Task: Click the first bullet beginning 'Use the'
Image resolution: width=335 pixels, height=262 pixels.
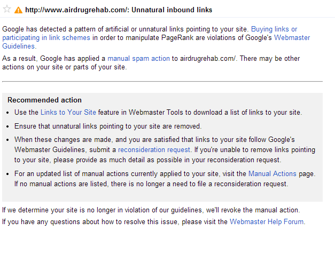Action: click(x=158, y=113)
